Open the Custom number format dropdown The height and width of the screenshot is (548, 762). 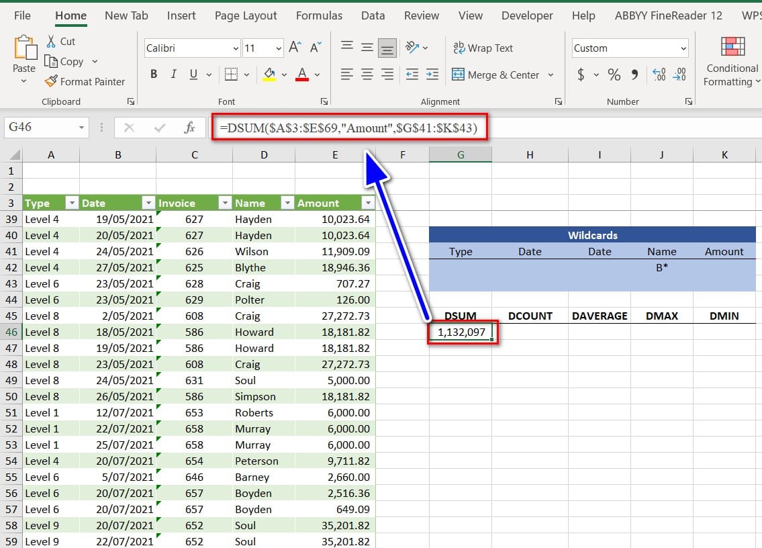pyautogui.click(x=683, y=48)
